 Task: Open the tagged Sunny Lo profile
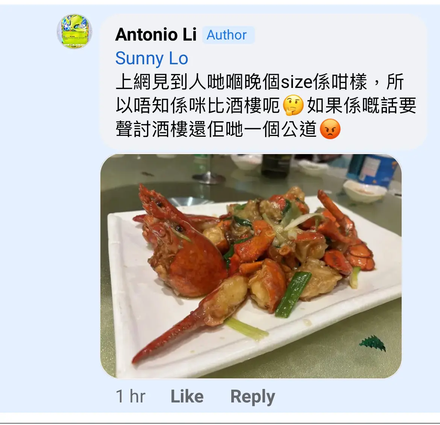pyautogui.click(x=152, y=58)
